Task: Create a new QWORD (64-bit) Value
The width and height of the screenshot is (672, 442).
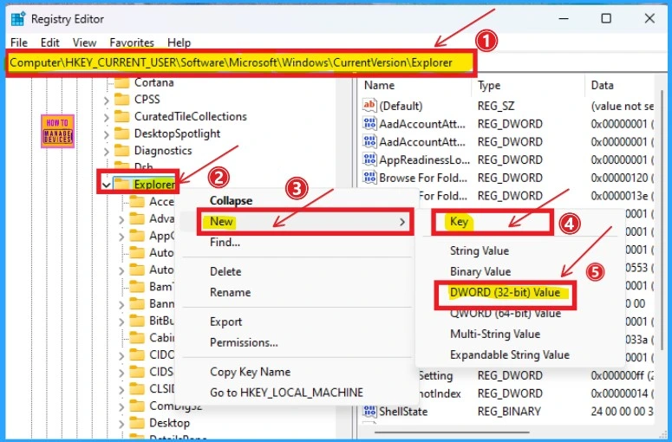Action: [505, 314]
